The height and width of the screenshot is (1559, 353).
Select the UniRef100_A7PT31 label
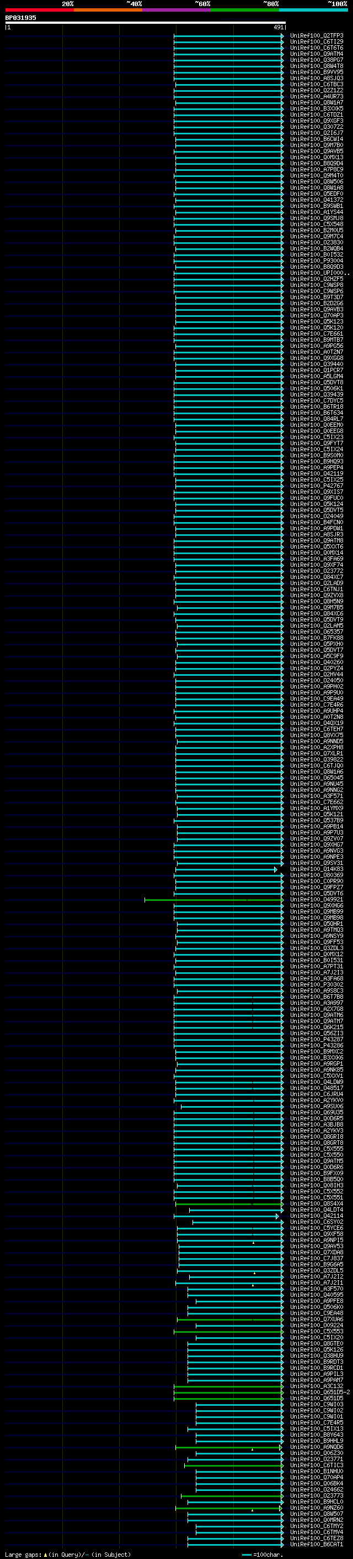[316, 967]
